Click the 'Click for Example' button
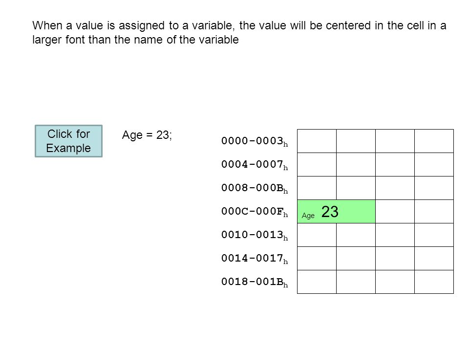This screenshot has height=352, width=469. click(68, 141)
